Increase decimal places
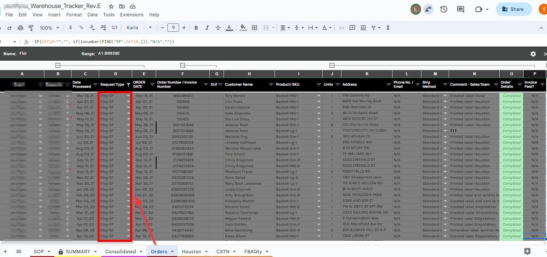The image size is (547, 257). [103, 28]
